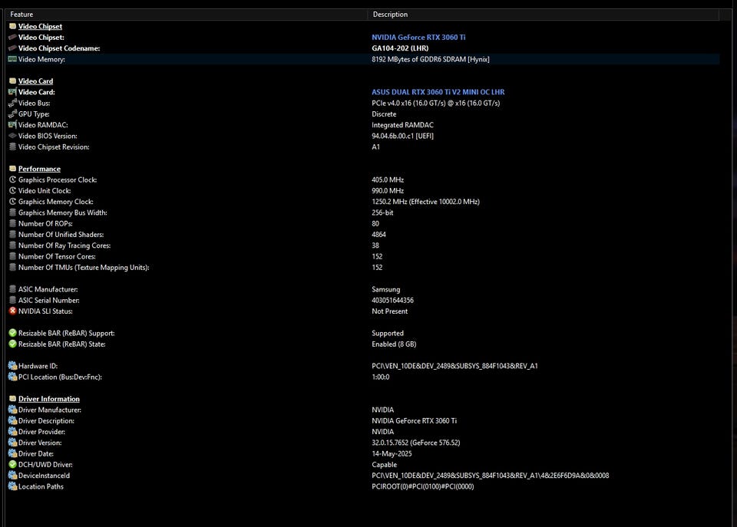Click the clock icon beside Video Unit Clock
The width and height of the screenshot is (737, 527).
(x=13, y=191)
